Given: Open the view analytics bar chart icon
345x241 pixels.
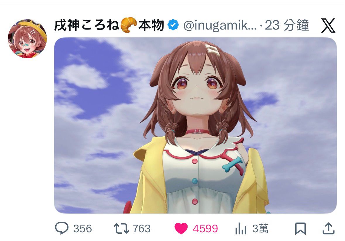Looking at the screenshot, I should (241, 228).
